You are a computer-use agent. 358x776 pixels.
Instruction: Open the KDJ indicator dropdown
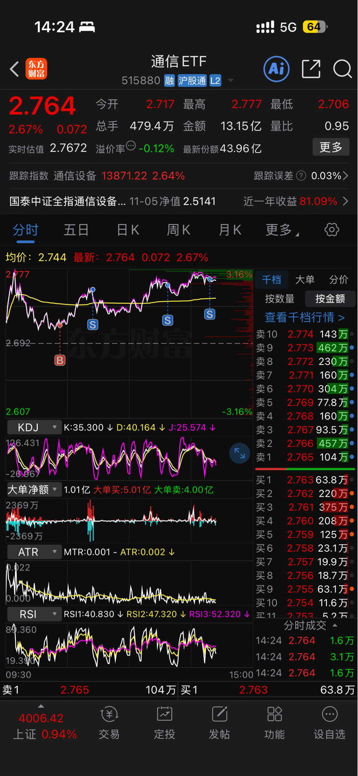tap(34, 427)
